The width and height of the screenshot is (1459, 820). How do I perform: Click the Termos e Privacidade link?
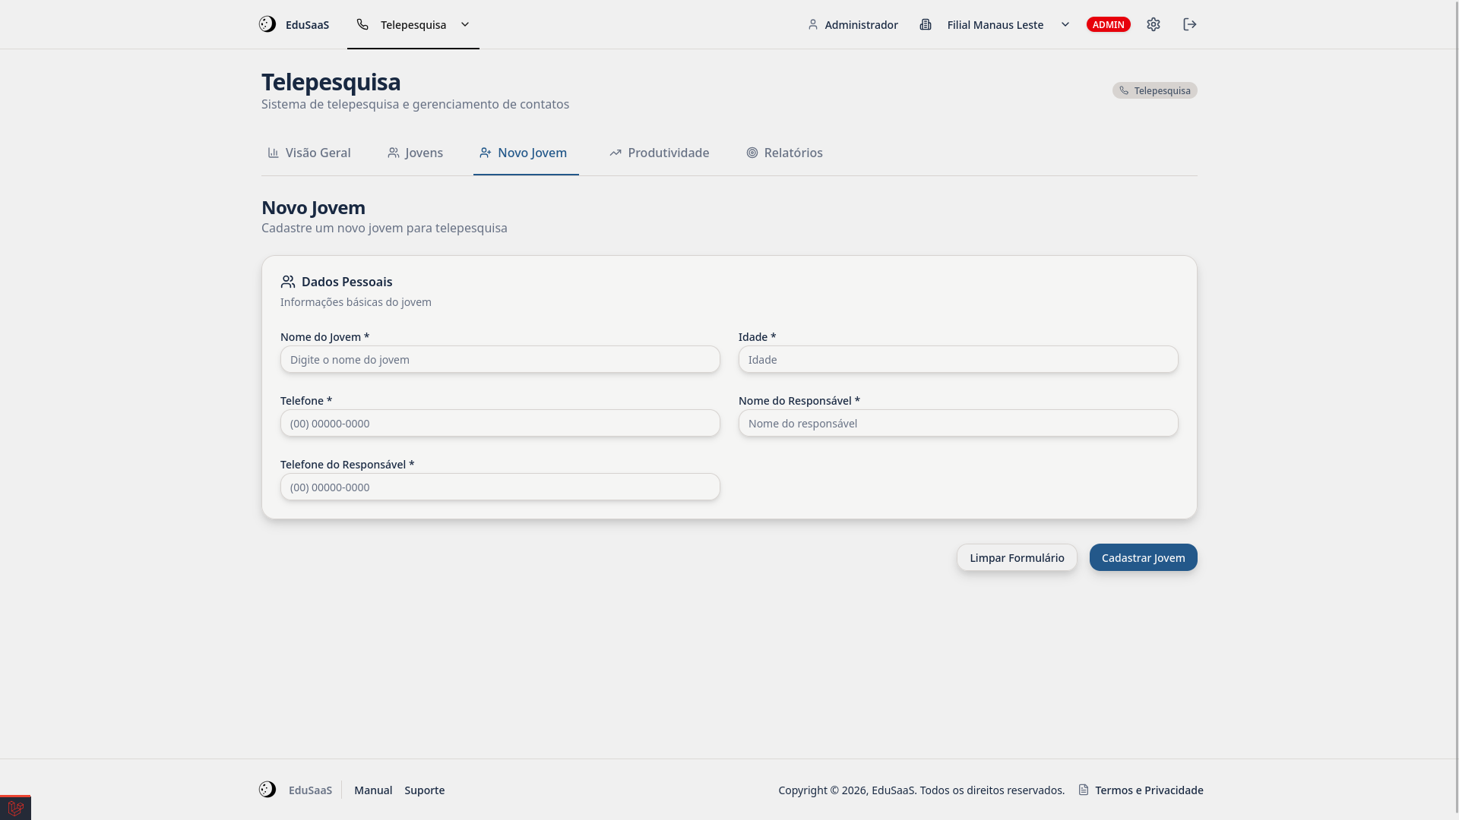coord(1149,790)
